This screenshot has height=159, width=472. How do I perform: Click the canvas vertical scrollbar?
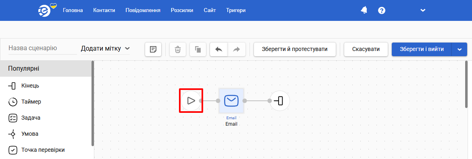[x=467, y=84]
